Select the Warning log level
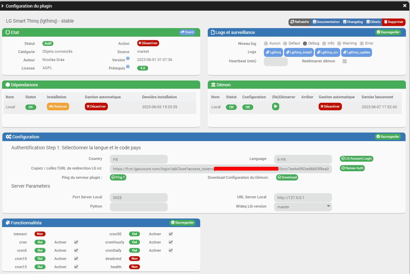This screenshot has height=274, width=410. pos(339,43)
